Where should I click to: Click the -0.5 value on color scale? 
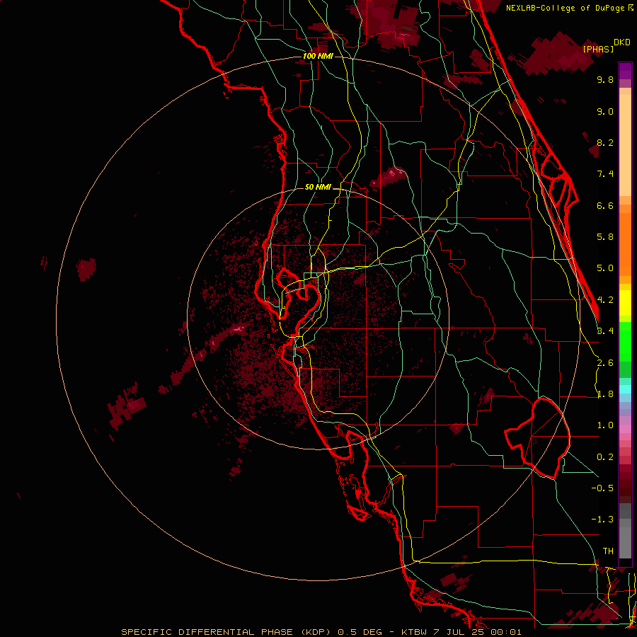602,488
